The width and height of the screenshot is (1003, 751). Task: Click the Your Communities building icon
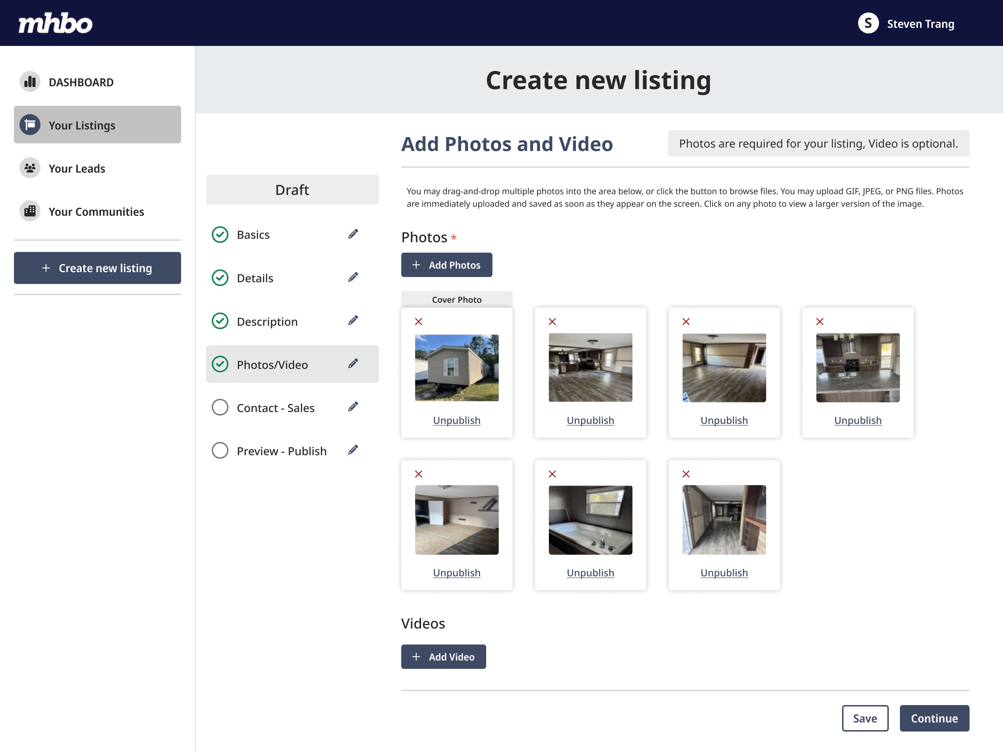click(x=30, y=211)
